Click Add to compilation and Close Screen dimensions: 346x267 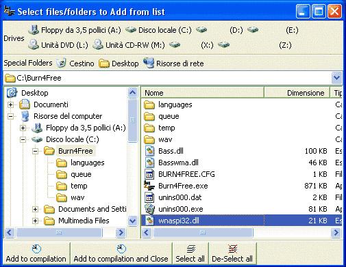pos(121,253)
